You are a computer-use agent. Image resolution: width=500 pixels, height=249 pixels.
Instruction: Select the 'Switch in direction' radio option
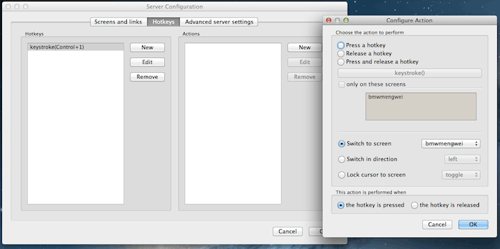click(341, 159)
